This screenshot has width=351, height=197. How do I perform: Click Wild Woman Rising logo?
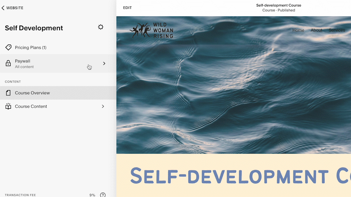[151, 30]
